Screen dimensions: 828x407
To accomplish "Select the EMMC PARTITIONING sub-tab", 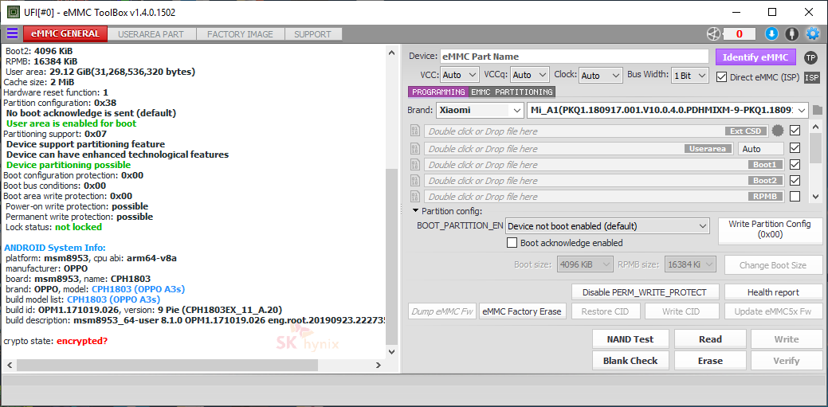I will (512, 92).
